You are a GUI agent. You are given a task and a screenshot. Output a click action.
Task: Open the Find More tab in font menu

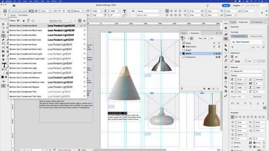23,15
